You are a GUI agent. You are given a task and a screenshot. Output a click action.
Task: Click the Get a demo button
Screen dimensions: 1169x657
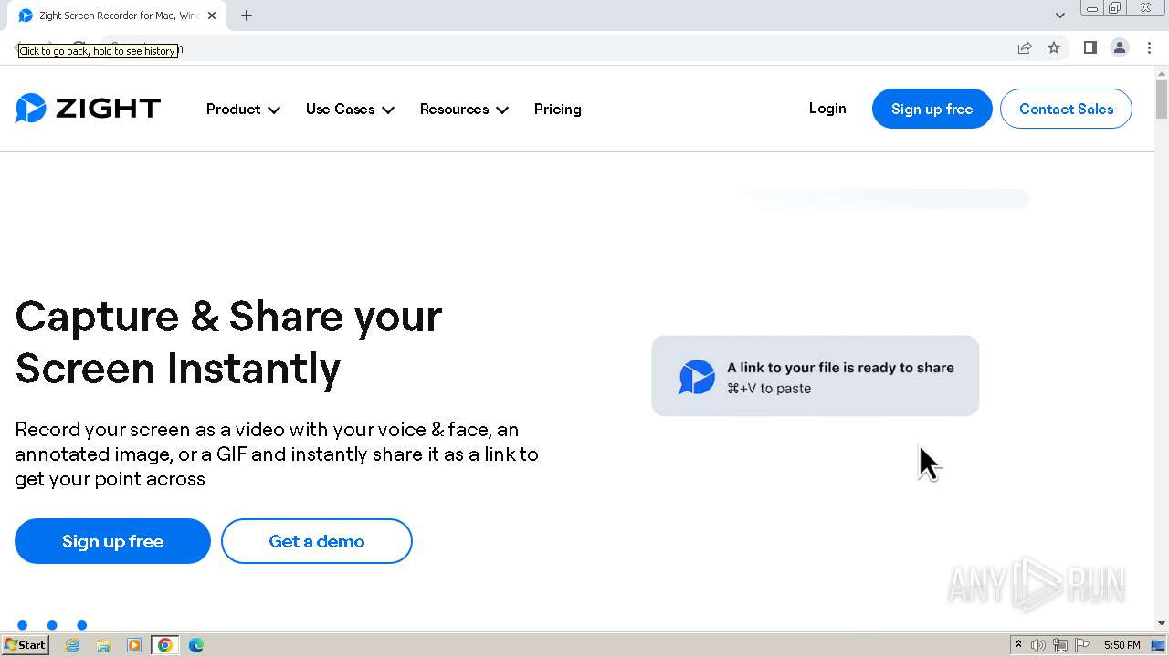point(316,541)
